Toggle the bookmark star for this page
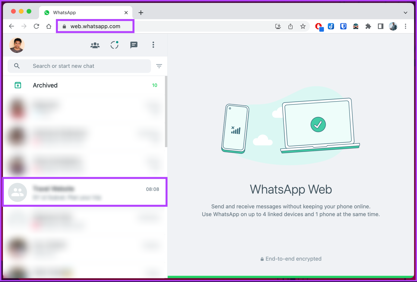The height and width of the screenshot is (282, 417). (x=303, y=26)
